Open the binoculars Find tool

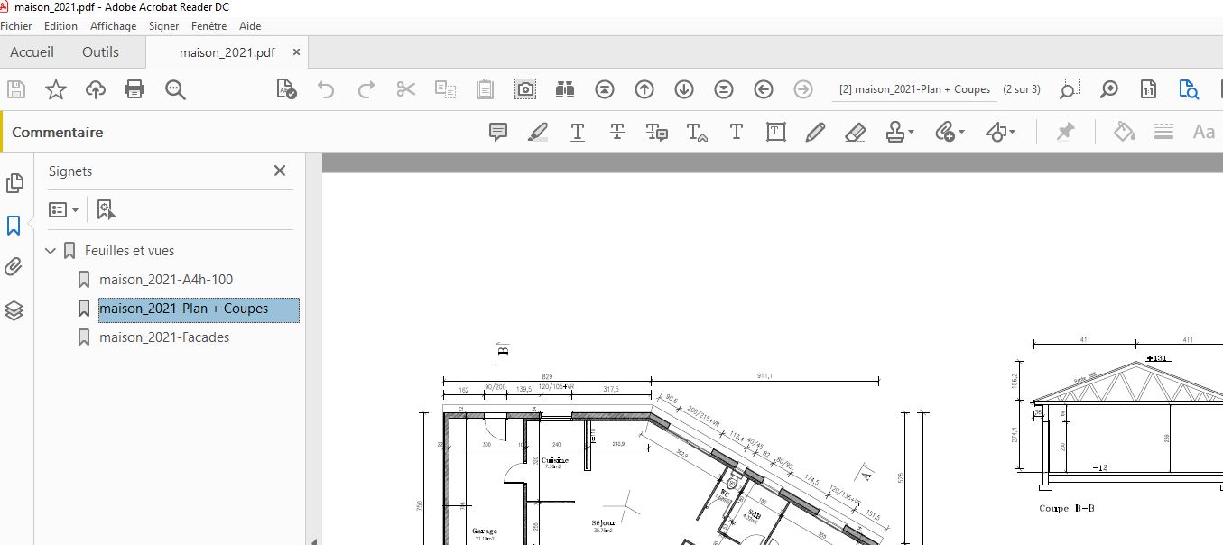[x=565, y=89]
